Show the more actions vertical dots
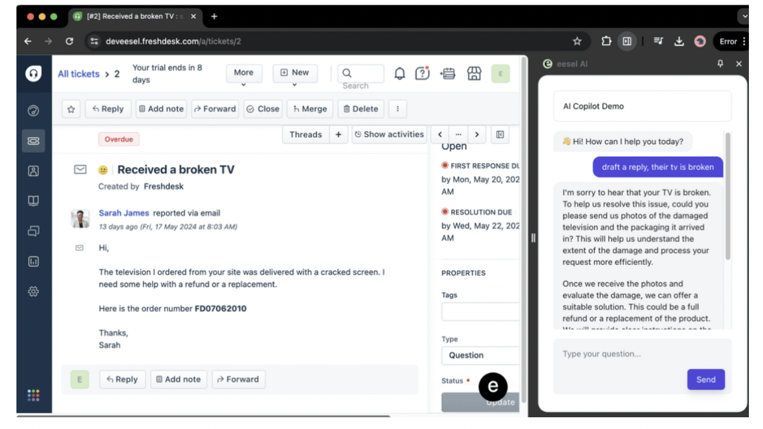 [398, 109]
